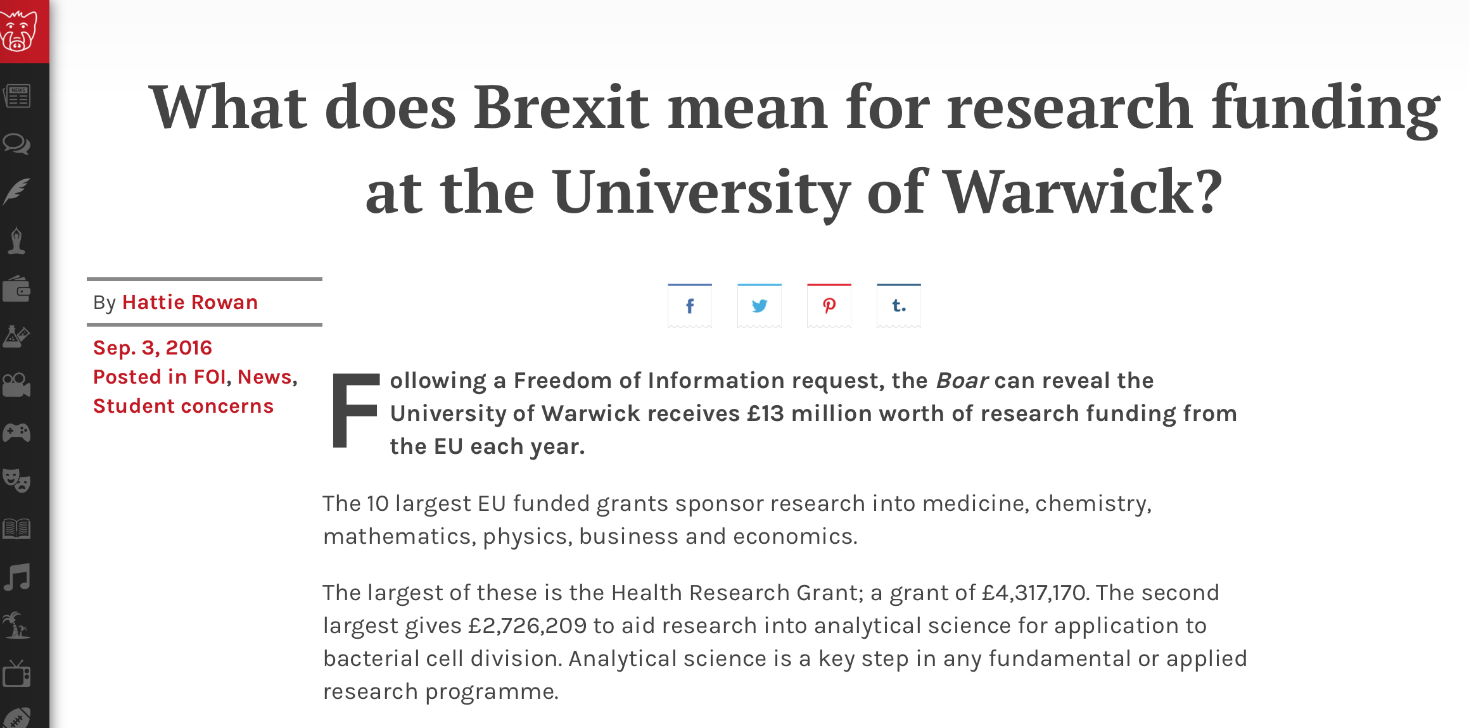The height and width of the screenshot is (728, 1469).
Task: Open the Comment speech bubbles icon
Action: 17,144
